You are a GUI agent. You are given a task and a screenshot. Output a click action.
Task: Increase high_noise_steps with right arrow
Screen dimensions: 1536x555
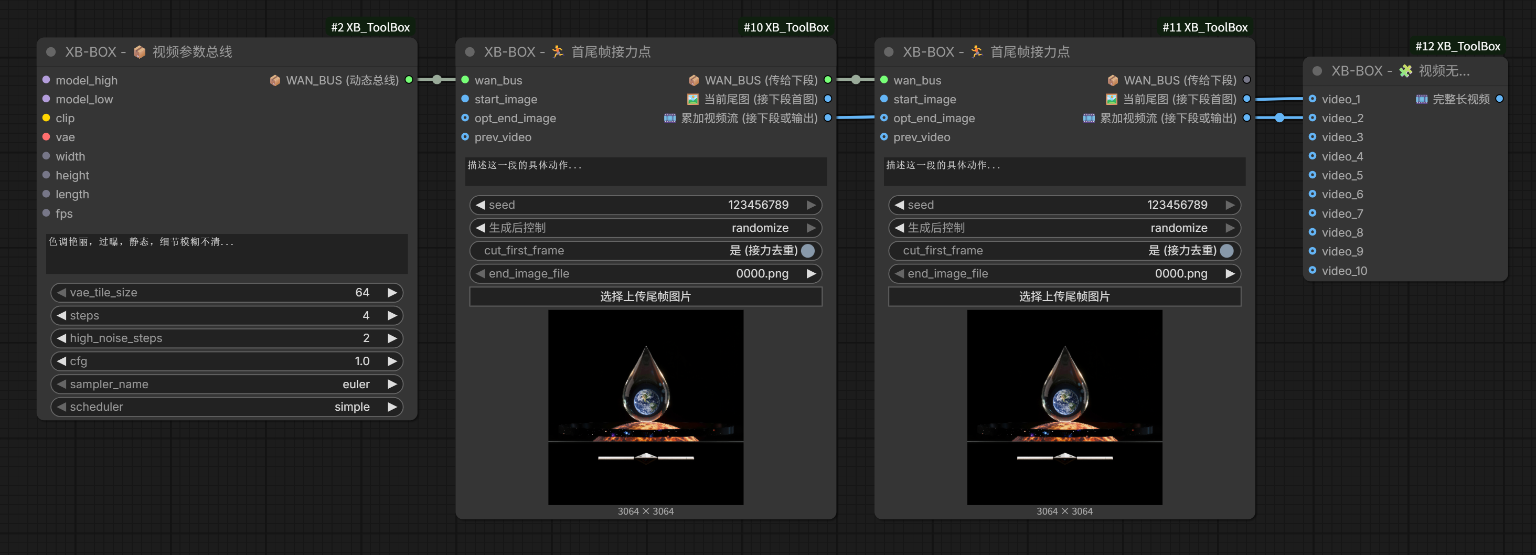tap(392, 338)
